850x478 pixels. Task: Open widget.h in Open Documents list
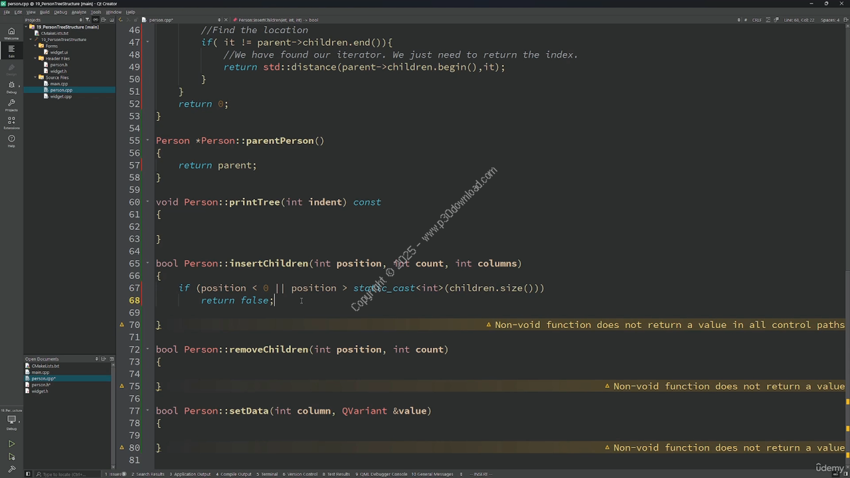pos(39,391)
